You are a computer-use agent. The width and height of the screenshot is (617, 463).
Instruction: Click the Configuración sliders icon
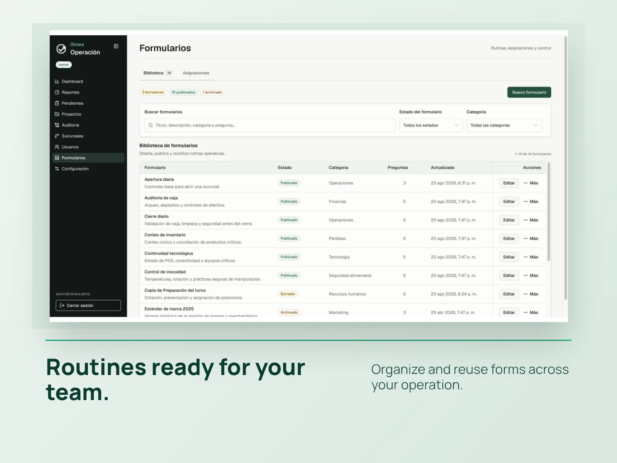pyautogui.click(x=57, y=169)
